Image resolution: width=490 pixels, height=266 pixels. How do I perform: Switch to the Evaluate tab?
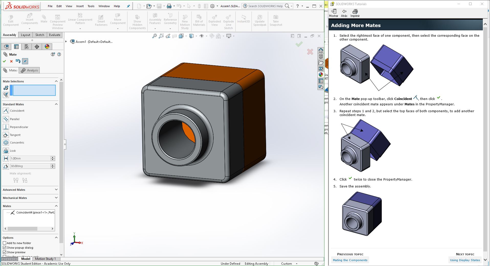(55, 35)
